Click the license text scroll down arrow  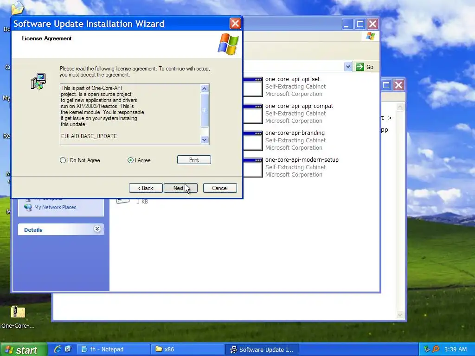[x=205, y=140]
